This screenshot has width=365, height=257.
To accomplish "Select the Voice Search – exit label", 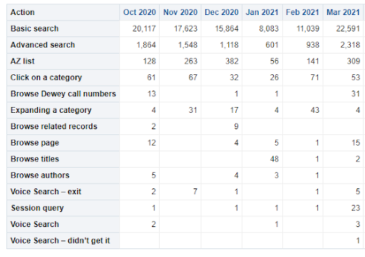I will [x=46, y=191].
